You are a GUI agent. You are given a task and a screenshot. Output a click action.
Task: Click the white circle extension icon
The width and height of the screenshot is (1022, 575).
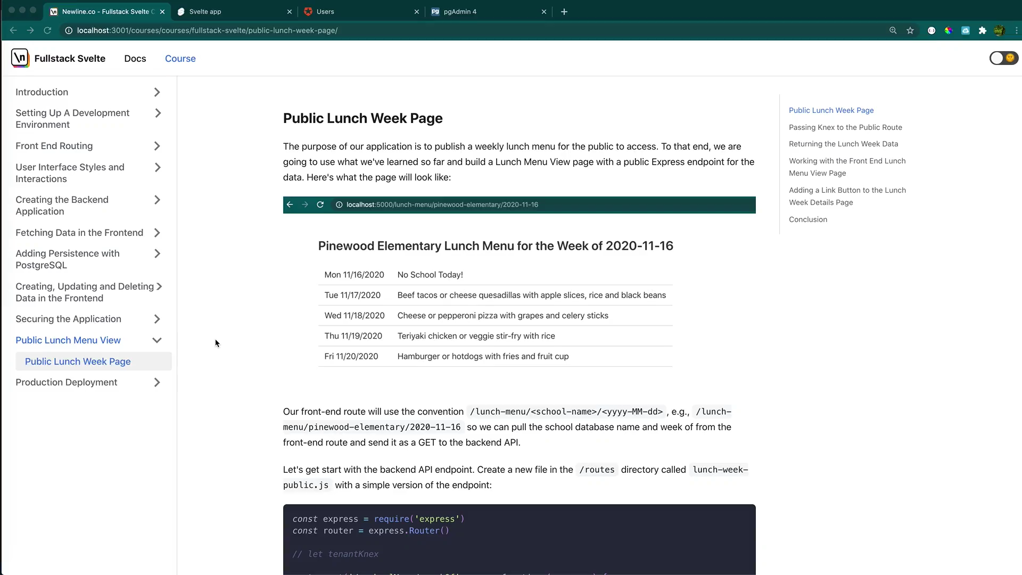(x=932, y=30)
